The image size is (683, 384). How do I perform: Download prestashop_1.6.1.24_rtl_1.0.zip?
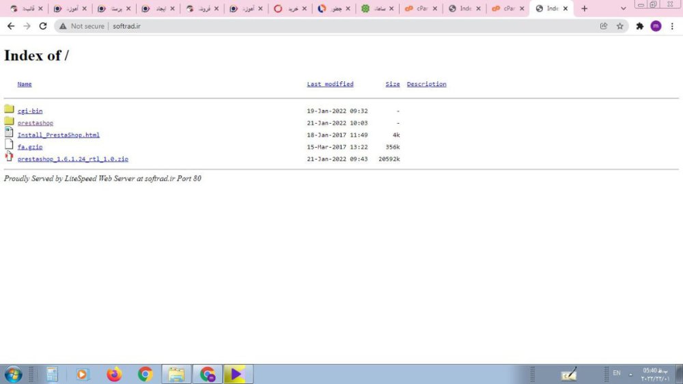(73, 159)
